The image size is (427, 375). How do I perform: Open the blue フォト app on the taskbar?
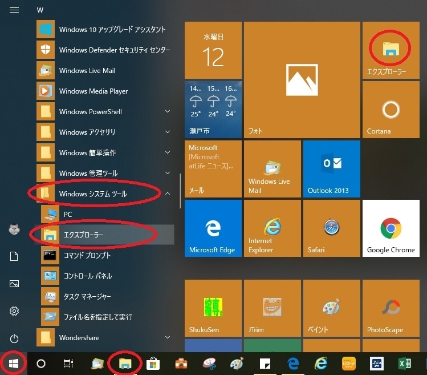377,364
